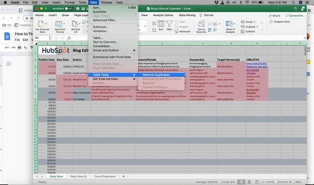Sort descending Z to A icon
Viewport: 314px width, 185px height.
click(x=154, y=30)
